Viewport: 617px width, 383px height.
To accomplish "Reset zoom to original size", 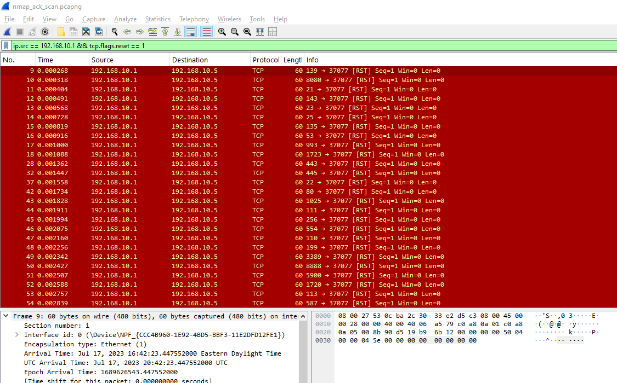I will point(246,31).
